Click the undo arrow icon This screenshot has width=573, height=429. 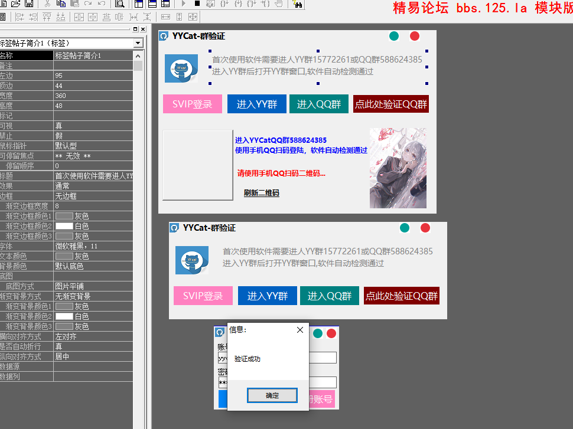click(x=102, y=4)
